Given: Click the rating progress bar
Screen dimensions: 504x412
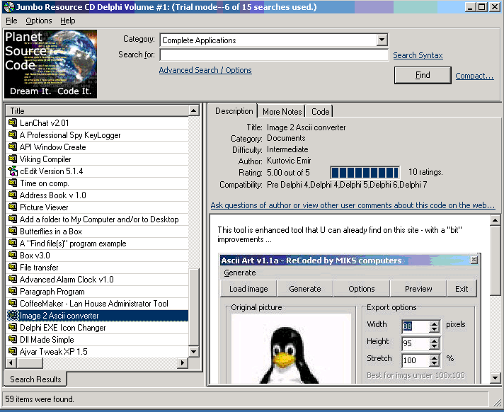Looking at the screenshot, I should click(365, 173).
